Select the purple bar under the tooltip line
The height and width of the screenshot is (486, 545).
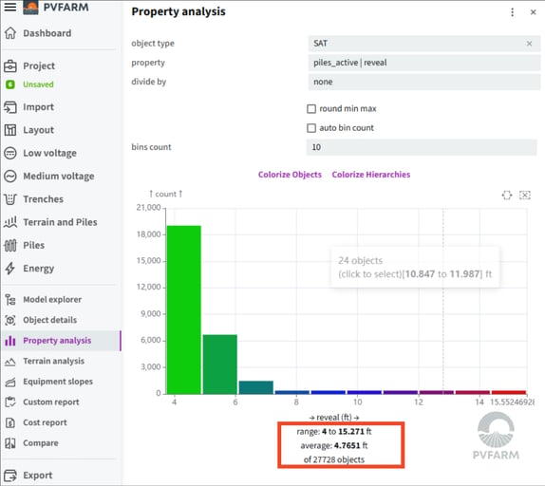click(x=437, y=392)
